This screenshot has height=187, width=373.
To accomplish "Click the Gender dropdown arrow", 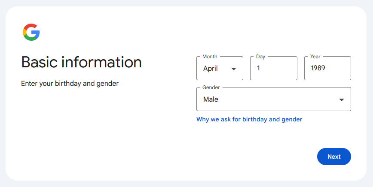I will [x=342, y=100].
